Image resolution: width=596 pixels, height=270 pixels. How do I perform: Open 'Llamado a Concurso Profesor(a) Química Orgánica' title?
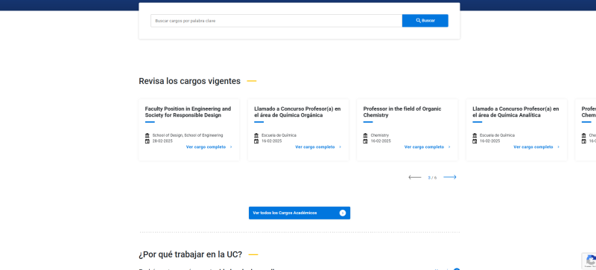point(297,112)
